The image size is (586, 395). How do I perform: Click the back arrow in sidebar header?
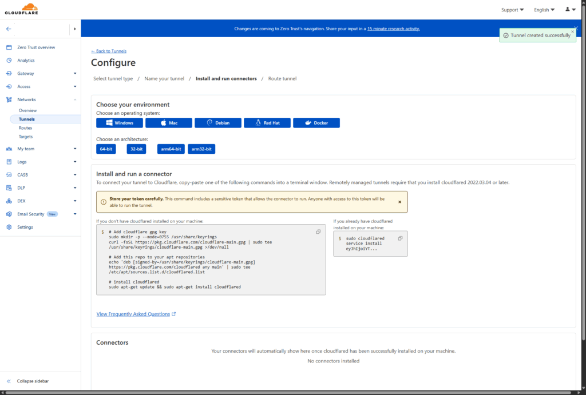click(x=9, y=29)
